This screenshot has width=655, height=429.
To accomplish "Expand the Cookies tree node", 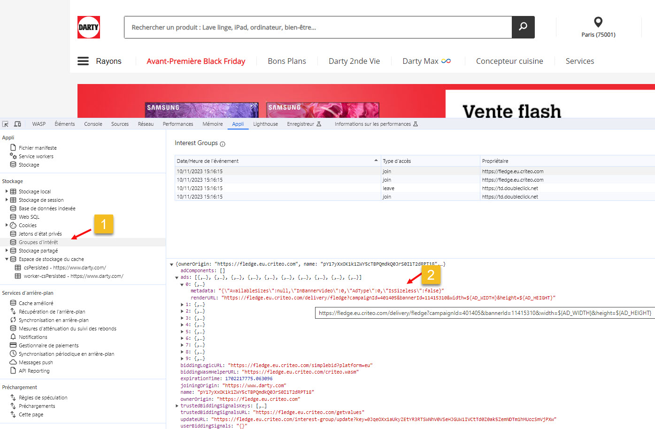I will [7, 225].
